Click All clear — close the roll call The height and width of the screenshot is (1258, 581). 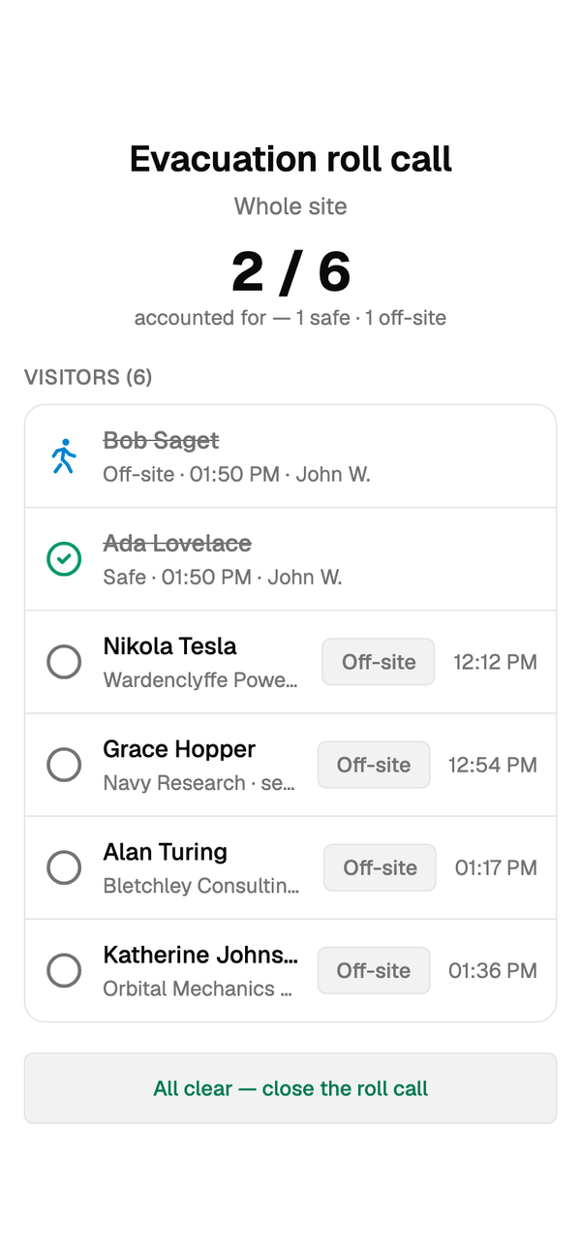[290, 1088]
